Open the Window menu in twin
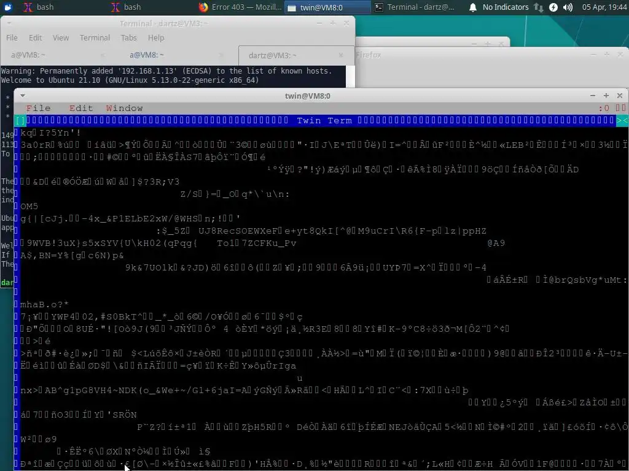 pyautogui.click(x=124, y=108)
